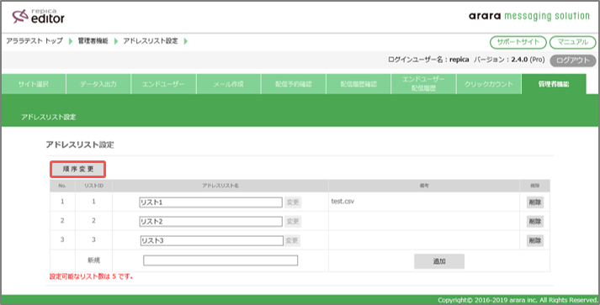
Task: Click the 新規 row label
Action: [x=93, y=260]
